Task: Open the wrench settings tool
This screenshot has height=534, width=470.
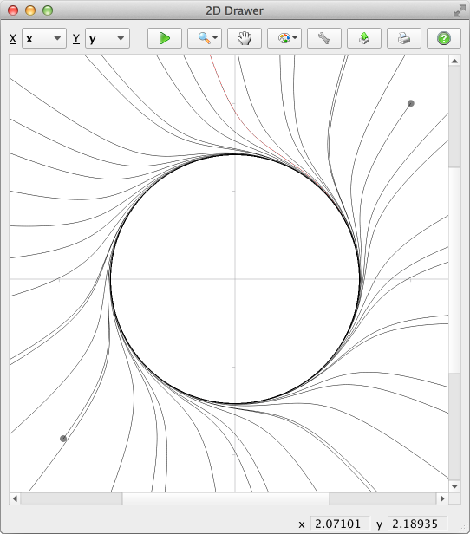Action: click(324, 38)
